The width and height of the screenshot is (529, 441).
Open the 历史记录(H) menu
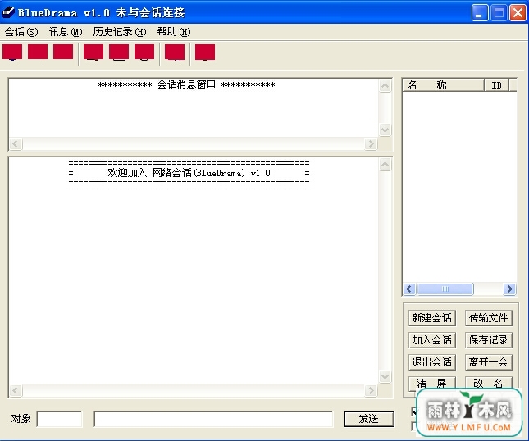pyautogui.click(x=120, y=32)
